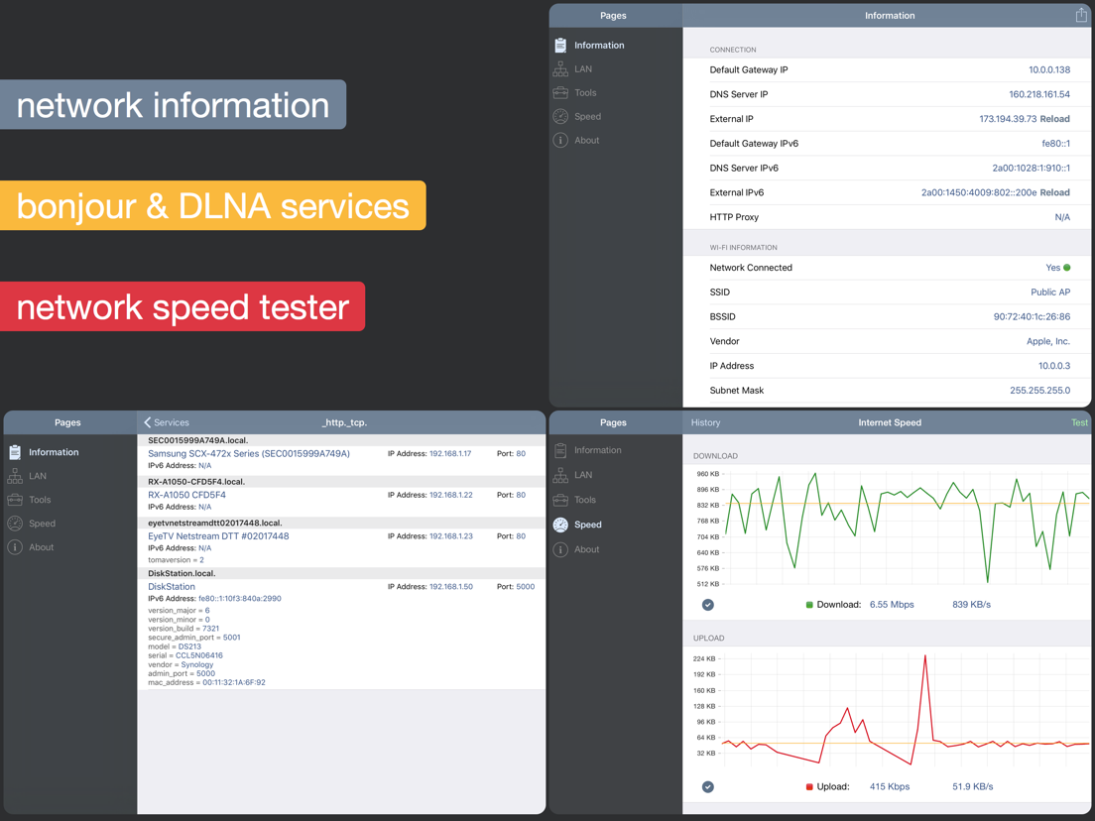Select About in the services panel sidebar
This screenshot has width=1095, height=821.
[x=42, y=547]
